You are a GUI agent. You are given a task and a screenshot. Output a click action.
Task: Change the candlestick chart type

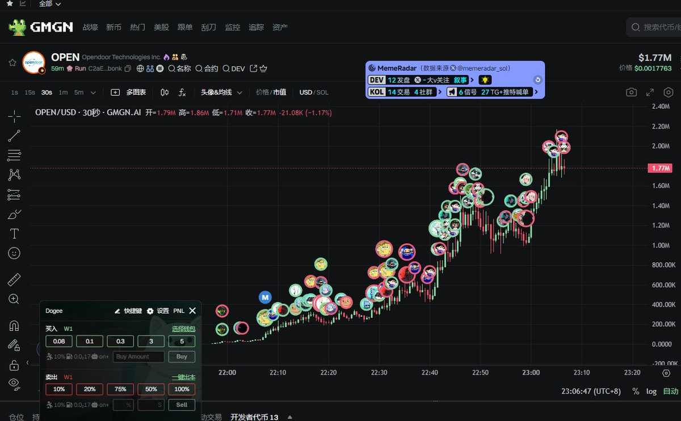tap(165, 92)
